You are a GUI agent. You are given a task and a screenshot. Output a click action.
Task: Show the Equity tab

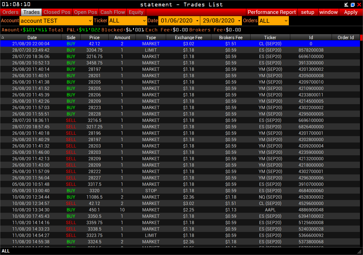[136, 12]
